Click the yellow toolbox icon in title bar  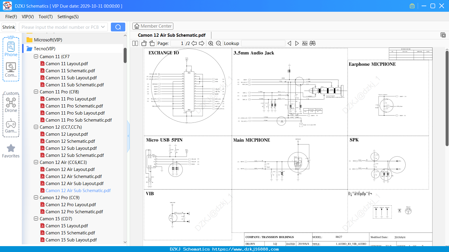coord(412,6)
